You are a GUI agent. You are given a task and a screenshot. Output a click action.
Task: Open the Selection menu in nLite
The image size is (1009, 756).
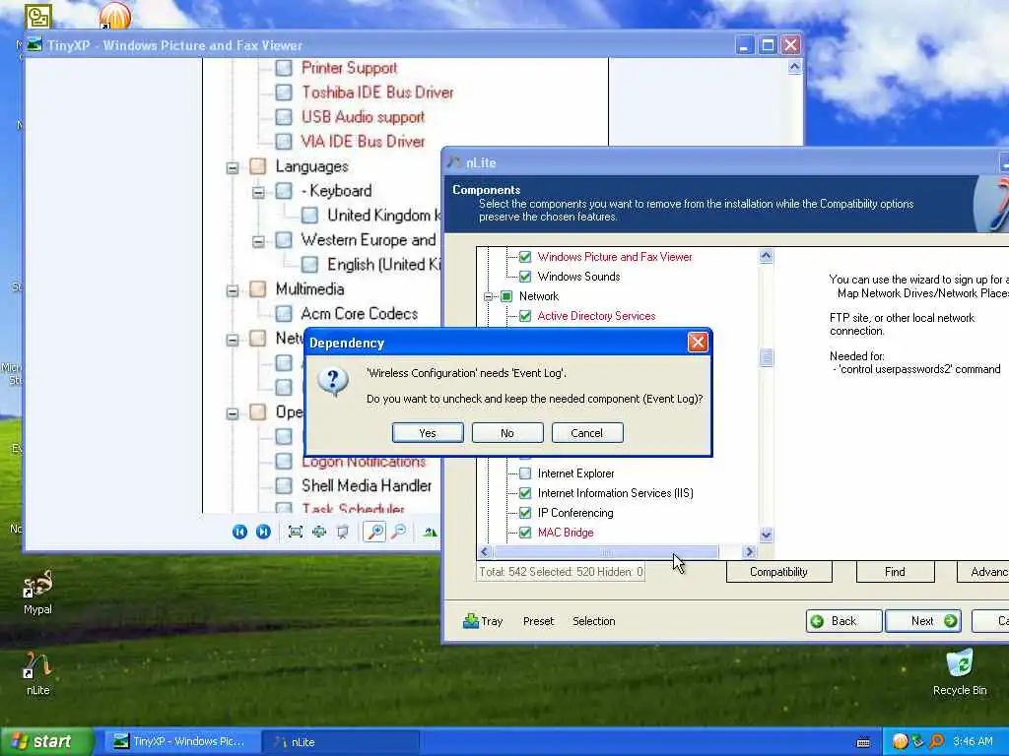point(594,621)
